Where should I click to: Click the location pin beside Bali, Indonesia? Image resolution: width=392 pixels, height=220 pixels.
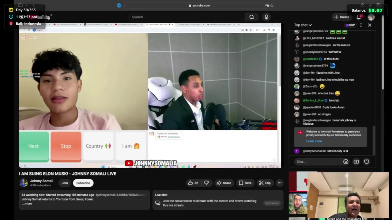(x=11, y=24)
